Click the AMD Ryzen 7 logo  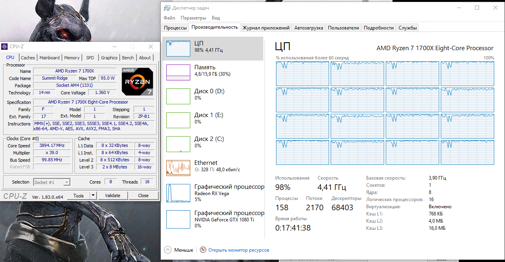point(137,81)
